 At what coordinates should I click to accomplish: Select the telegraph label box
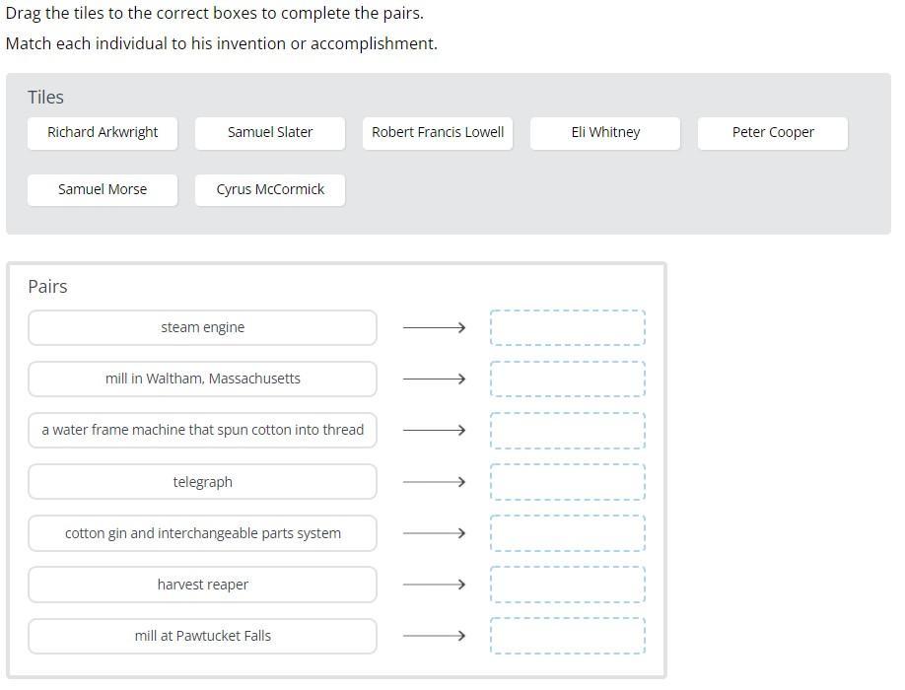(202, 482)
